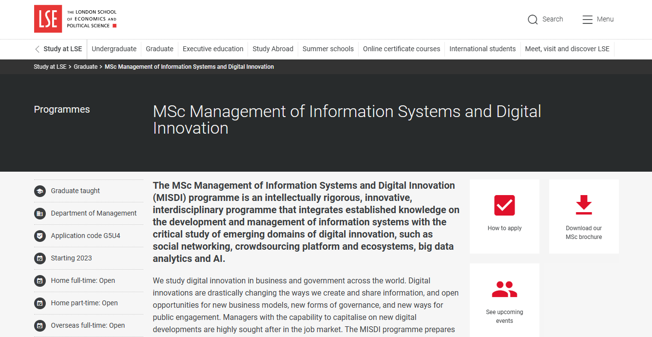This screenshot has height=337, width=652.
Task: Click the back chevron next to Study at LSE
Action: tap(38, 49)
